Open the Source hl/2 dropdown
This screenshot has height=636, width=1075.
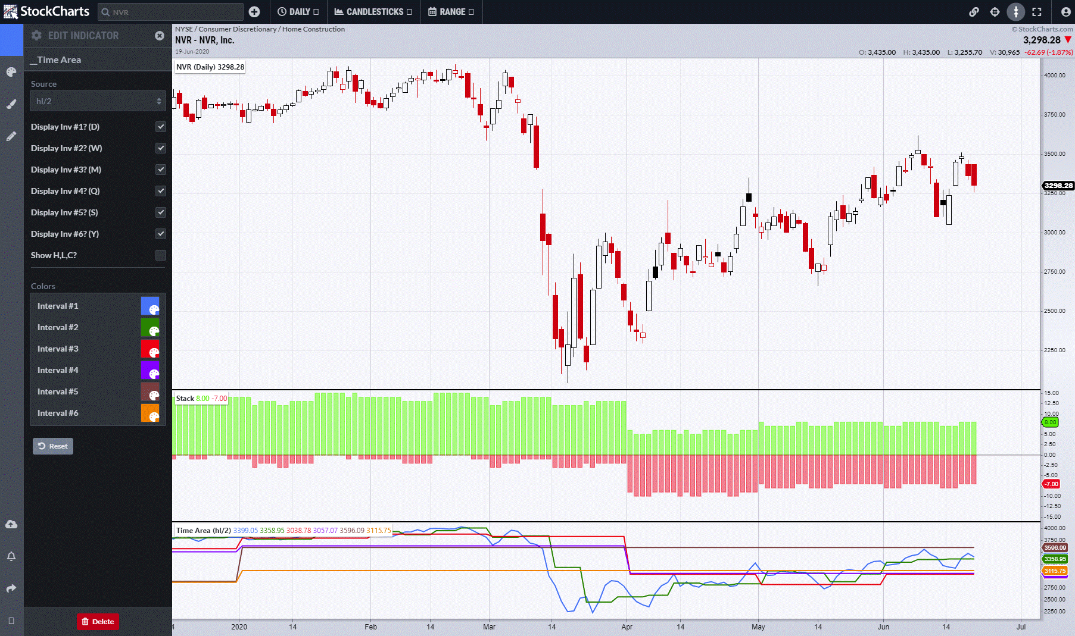[98, 101]
